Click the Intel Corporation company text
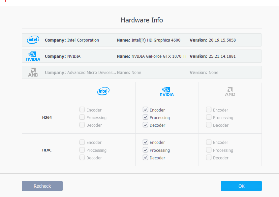279x197 pixels. tap(83, 40)
